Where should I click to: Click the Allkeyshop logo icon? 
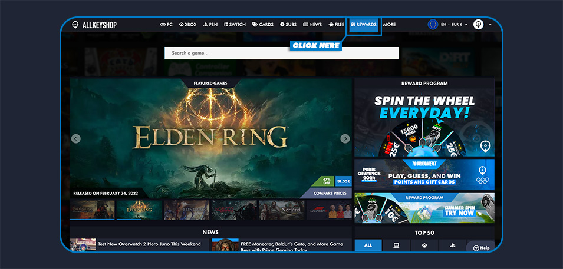click(x=75, y=25)
